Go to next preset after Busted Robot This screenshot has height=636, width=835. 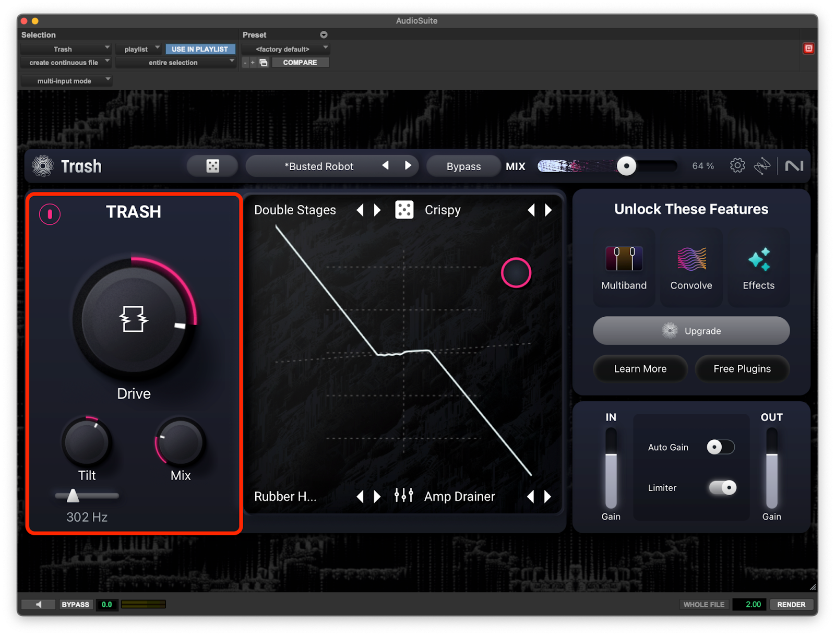(408, 166)
